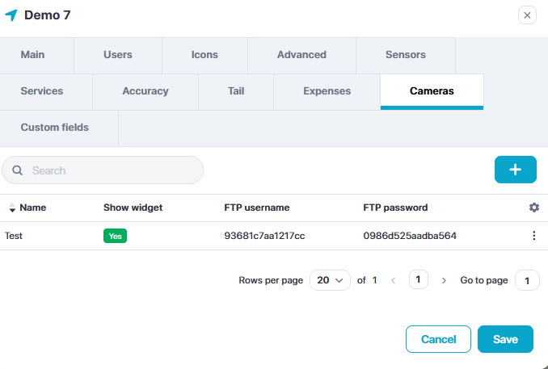Go to next page arrow

444,280
